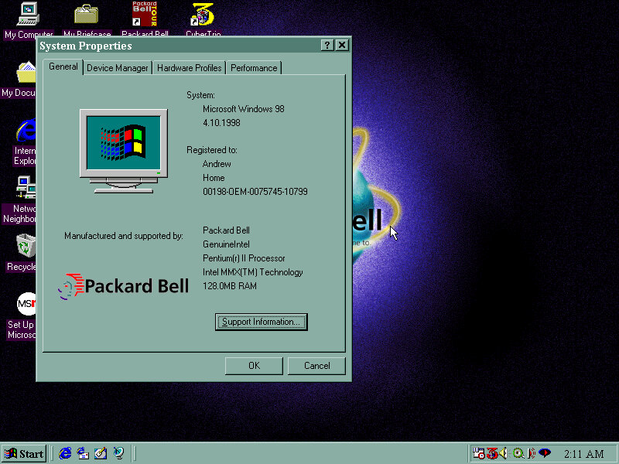Image resolution: width=619 pixels, height=464 pixels.
Task: Click the View Channels Quick Launch icon
Action: pyautogui.click(x=118, y=453)
